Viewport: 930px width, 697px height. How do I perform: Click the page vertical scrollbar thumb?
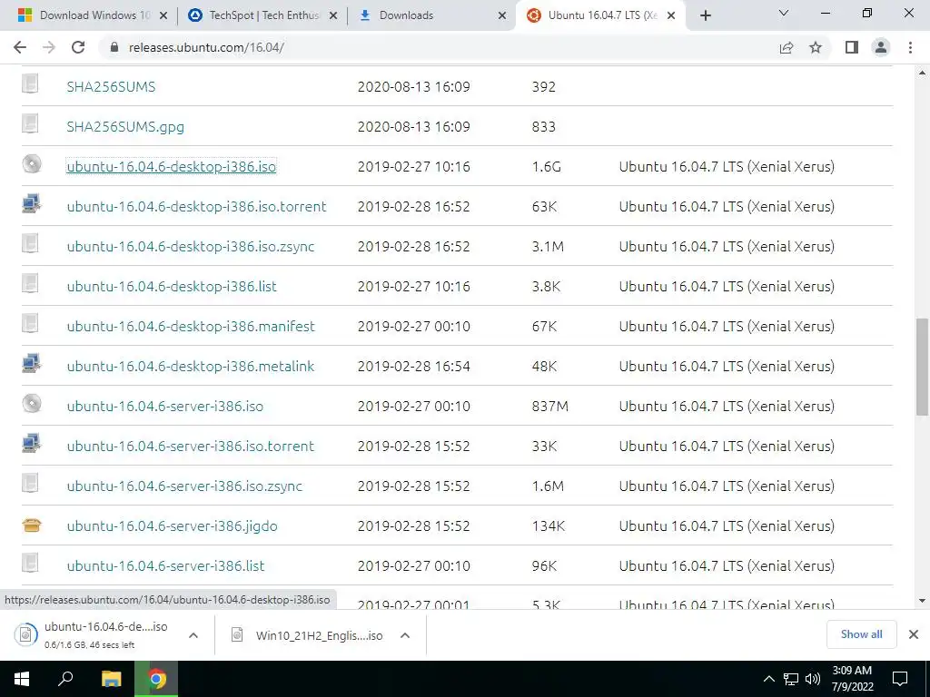coord(922,367)
